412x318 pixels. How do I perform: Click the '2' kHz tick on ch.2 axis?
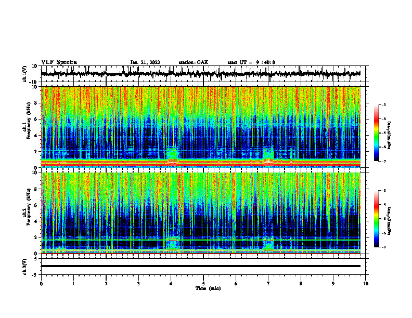36,237
